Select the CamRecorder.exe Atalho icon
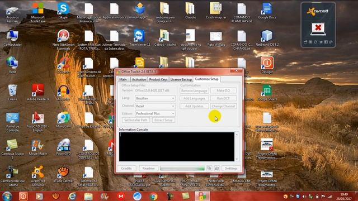The height and width of the screenshot is (201, 358). [12, 176]
